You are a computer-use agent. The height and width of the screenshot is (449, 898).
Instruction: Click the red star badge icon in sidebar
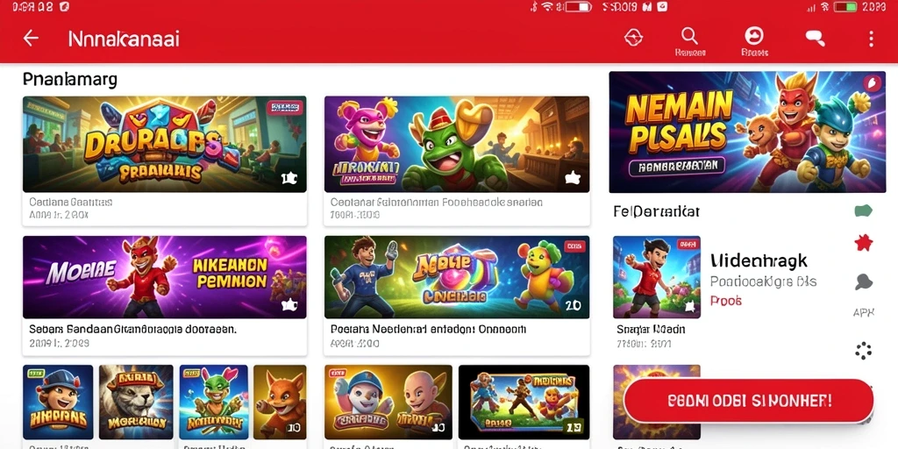click(x=863, y=243)
